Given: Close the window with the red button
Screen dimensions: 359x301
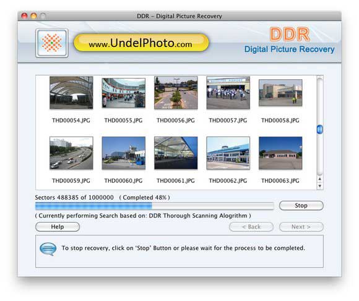Looking at the screenshot, I should (x=24, y=16).
